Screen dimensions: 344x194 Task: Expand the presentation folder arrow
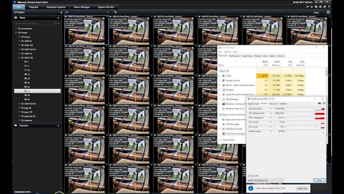[16, 29]
